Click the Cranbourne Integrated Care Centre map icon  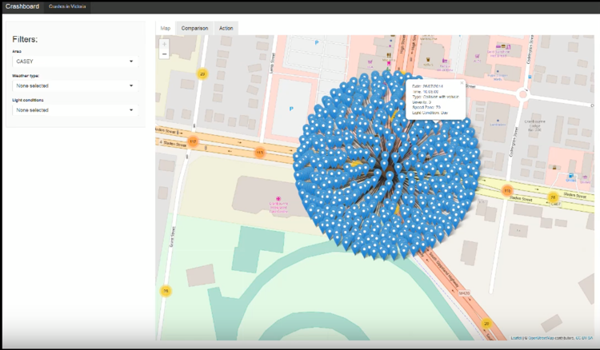[278, 199]
